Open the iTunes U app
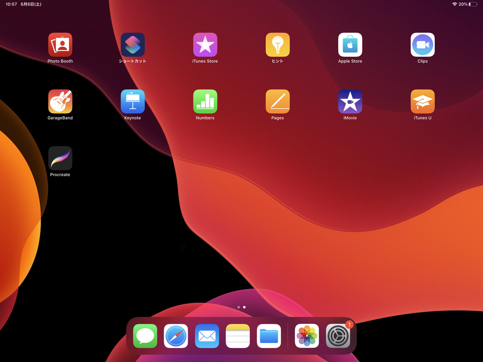The width and height of the screenshot is (483, 362). (423, 101)
